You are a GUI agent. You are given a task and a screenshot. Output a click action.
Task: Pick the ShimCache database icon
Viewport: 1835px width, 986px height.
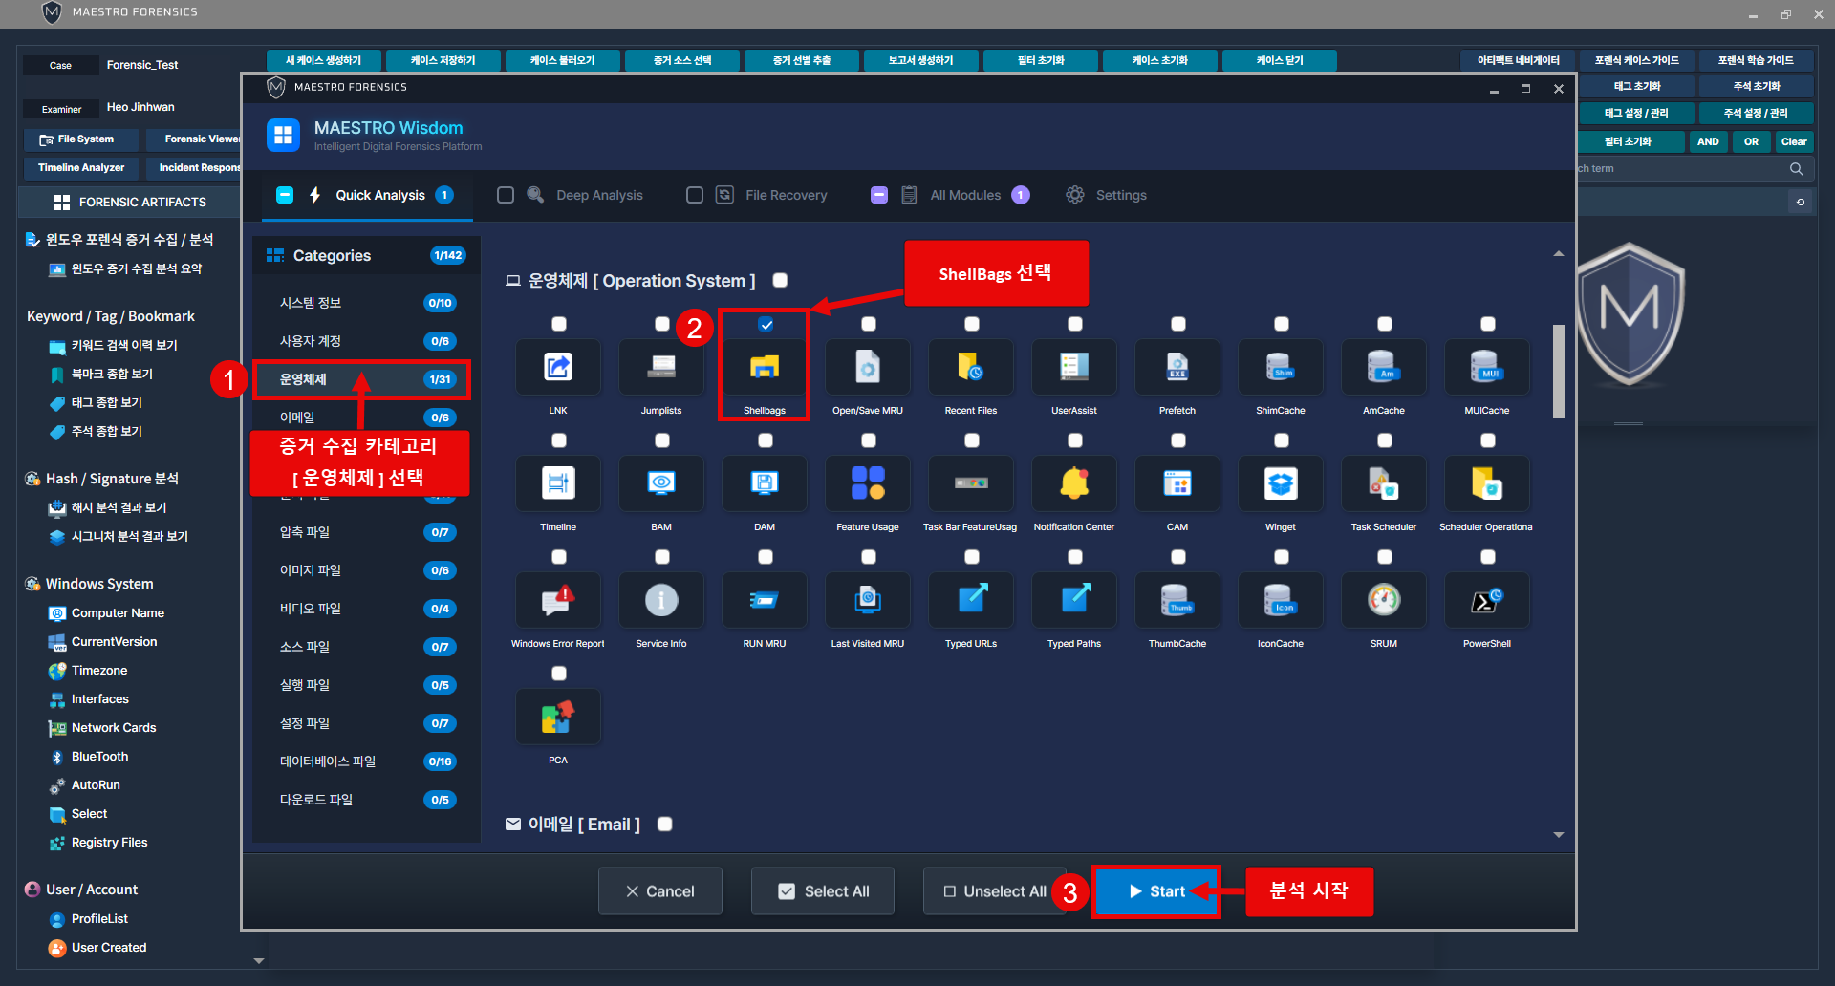pos(1281,367)
